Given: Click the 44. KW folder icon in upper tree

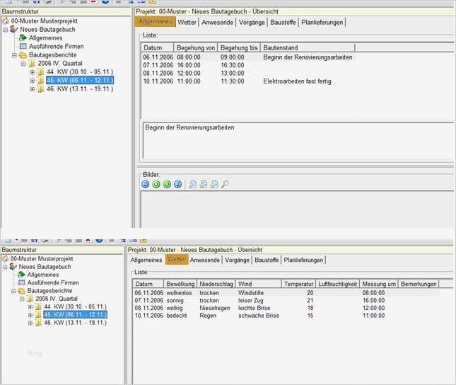Looking at the screenshot, I should coord(41,71).
